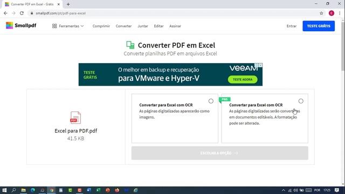Open Windows taskbar search
The image size is (345, 194).
pyautogui.click(x=13, y=190)
